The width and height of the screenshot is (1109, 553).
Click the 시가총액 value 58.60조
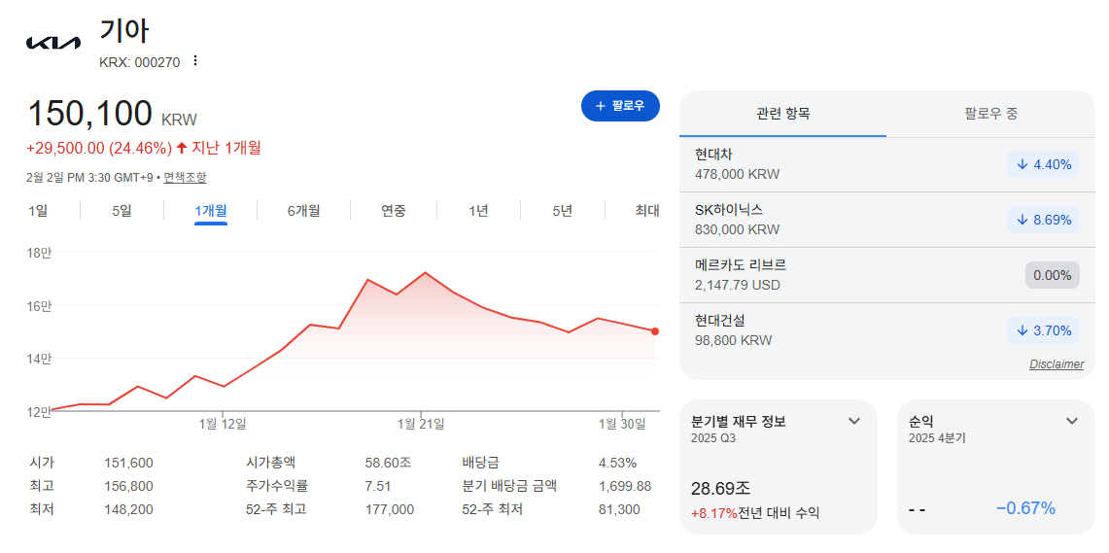388,464
